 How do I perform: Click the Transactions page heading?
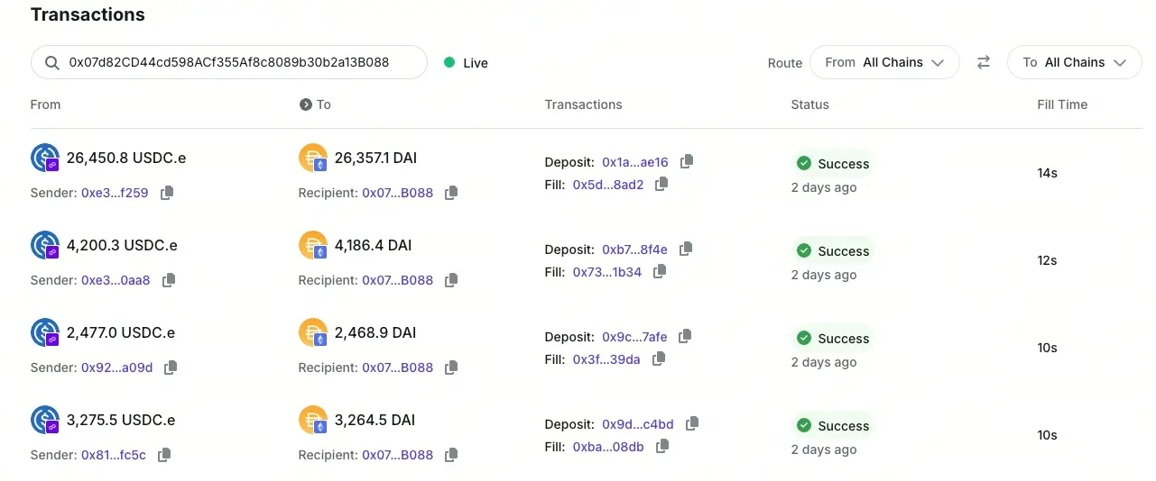[88, 14]
